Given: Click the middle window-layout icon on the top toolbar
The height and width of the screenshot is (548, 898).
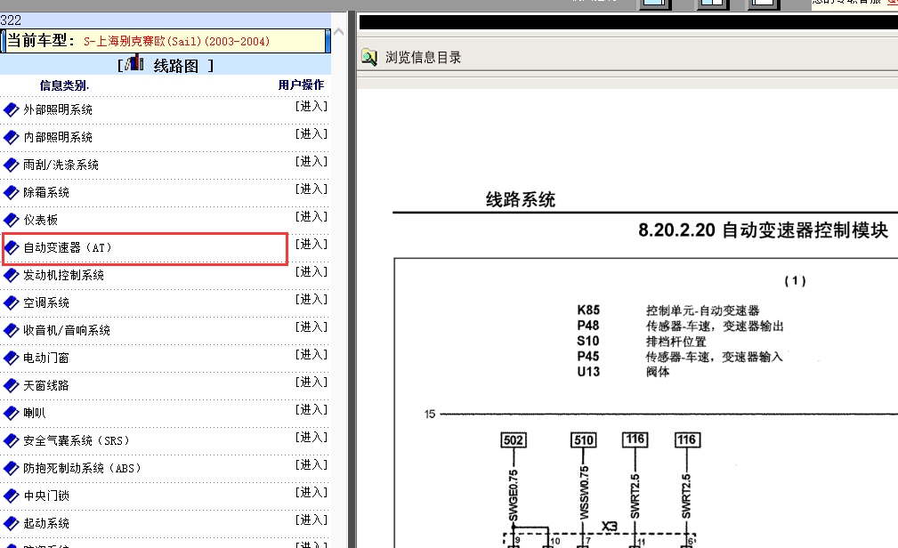Looking at the screenshot, I should tap(712, 4).
